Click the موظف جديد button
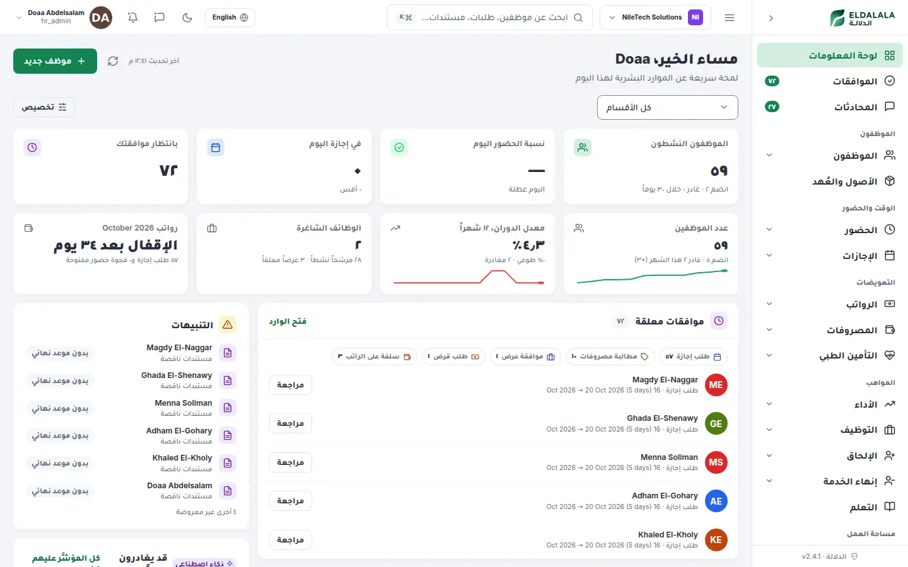Image resolution: width=908 pixels, height=567 pixels. [x=55, y=61]
